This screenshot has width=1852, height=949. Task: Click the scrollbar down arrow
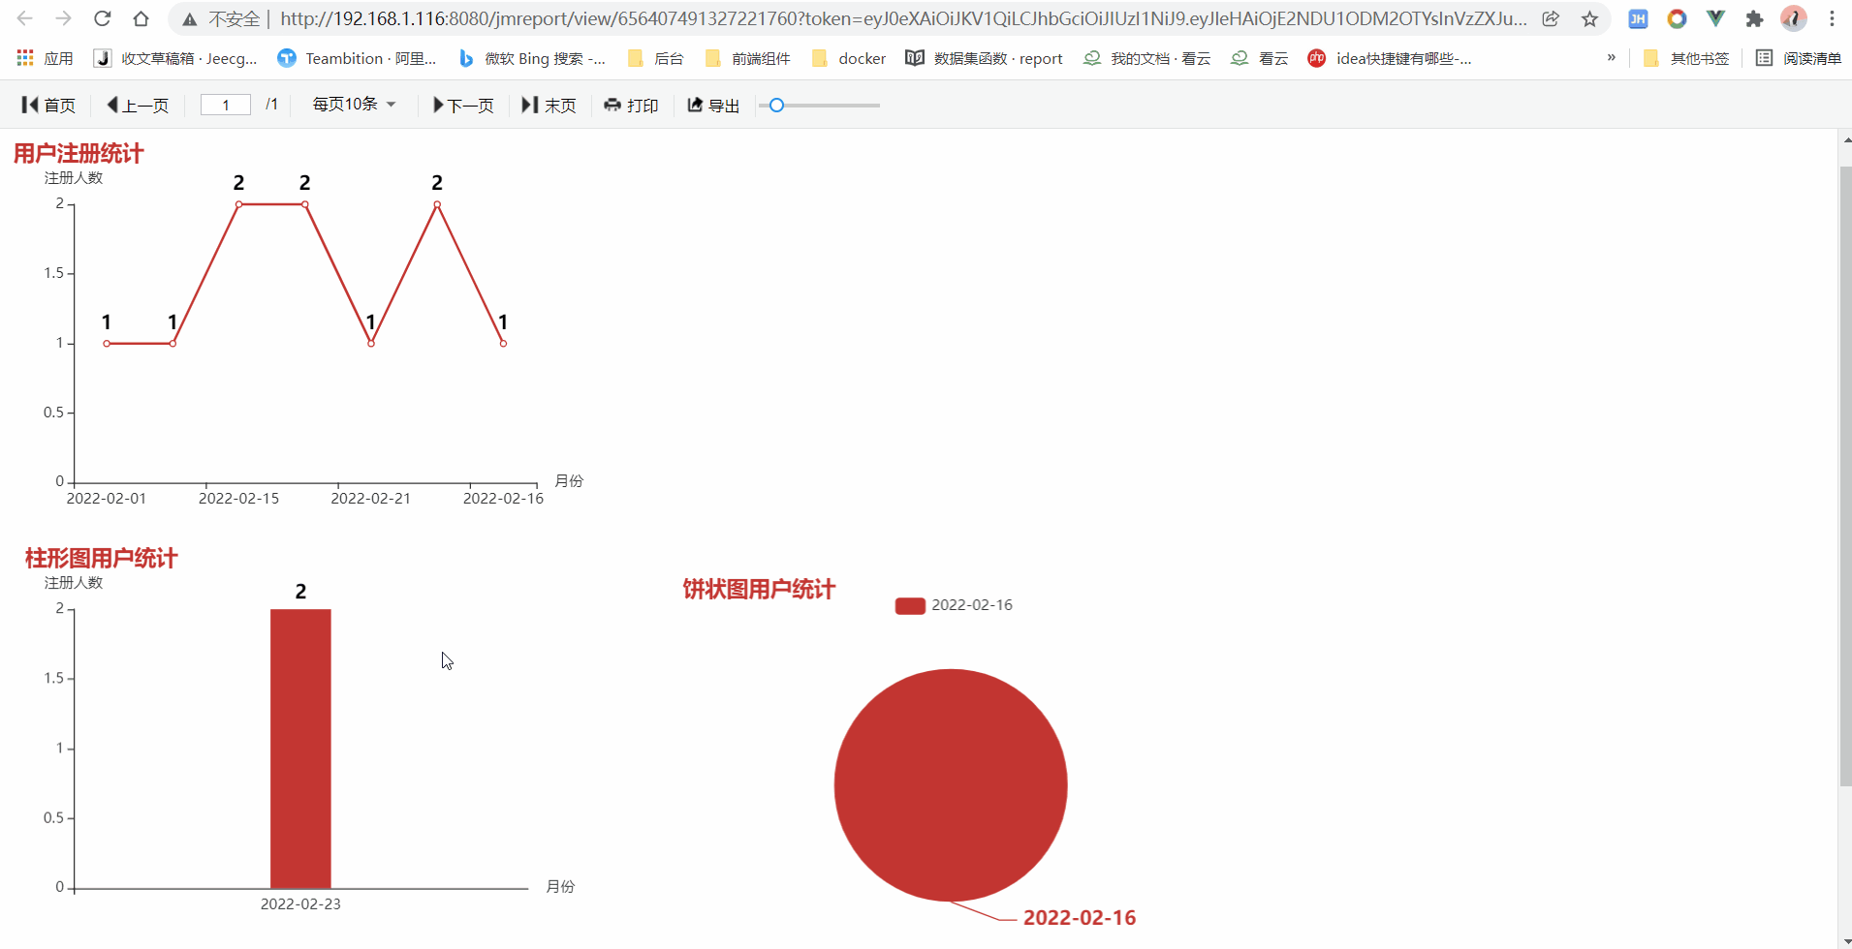click(x=1845, y=941)
